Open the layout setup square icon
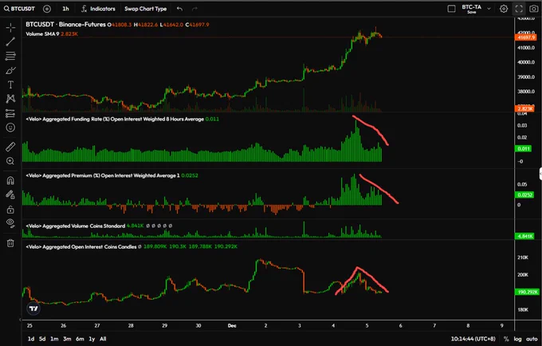542x346 pixels. pyautogui.click(x=451, y=9)
